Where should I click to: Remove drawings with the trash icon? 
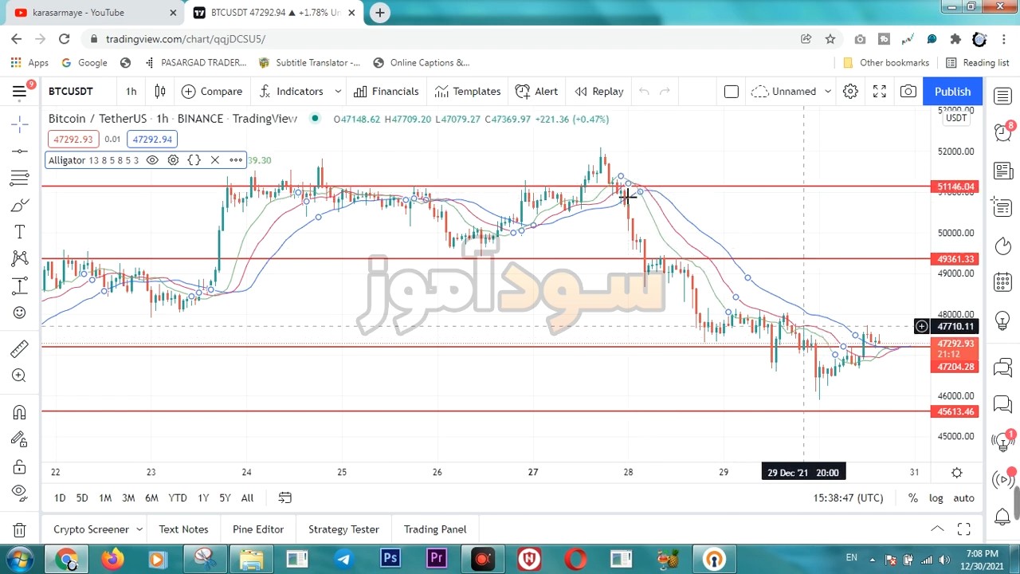coord(20,529)
